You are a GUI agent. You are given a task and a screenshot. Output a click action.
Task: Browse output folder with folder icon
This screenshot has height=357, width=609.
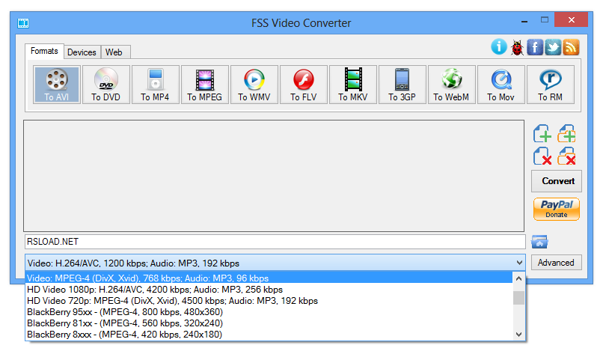click(539, 242)
